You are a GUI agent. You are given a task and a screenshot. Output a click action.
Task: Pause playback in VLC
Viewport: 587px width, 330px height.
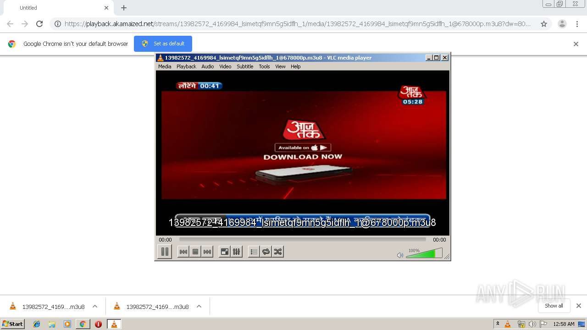(165, 252)
